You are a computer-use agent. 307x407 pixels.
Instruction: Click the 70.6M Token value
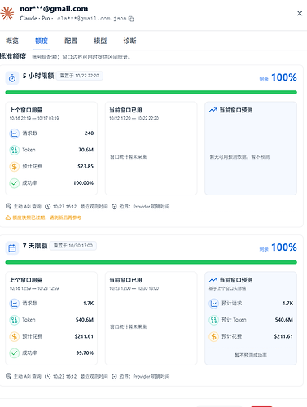(x=86, y=150)
